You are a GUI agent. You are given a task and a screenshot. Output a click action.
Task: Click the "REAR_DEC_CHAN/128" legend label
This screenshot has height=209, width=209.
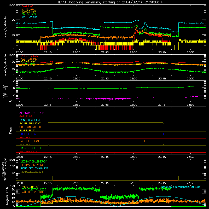[34, 168]
